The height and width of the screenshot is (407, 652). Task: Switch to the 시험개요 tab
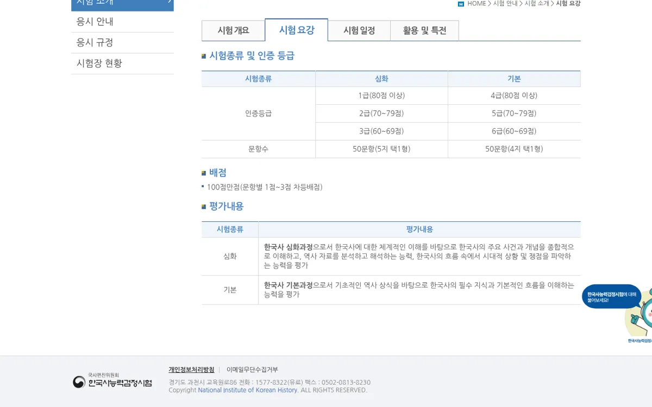233,30
